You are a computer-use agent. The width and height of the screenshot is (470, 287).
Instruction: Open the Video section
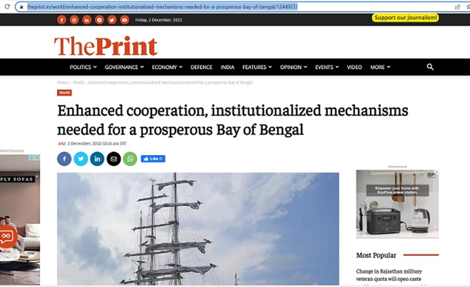coord(354,67)
